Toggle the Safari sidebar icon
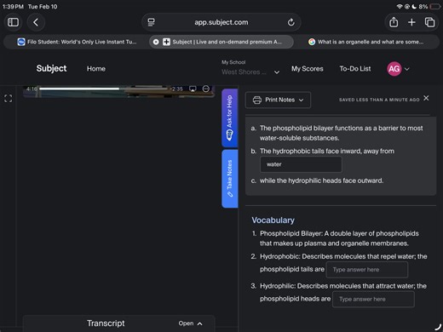443x332 pixels. click(13, 22)
